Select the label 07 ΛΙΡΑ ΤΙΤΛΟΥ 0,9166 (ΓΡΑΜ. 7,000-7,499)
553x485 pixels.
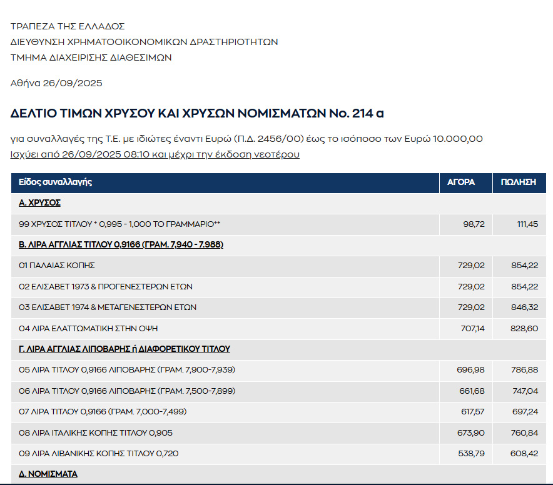103,412
